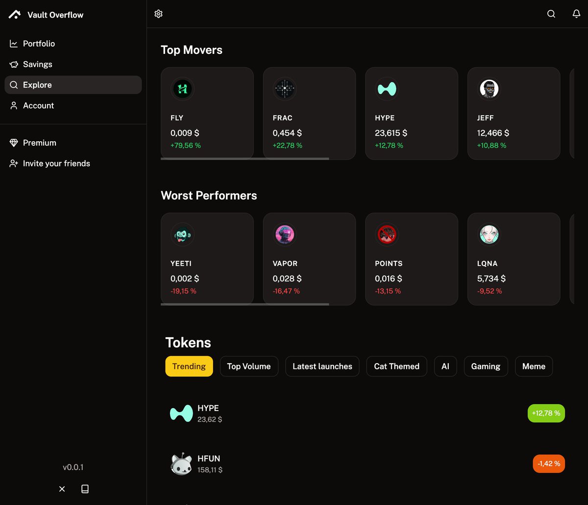
Task: Click the Account person icon
Action: (x=14, y=105)
